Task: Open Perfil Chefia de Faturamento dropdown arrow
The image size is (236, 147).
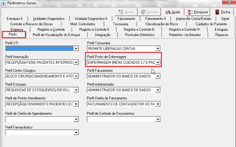Action: (x=158, y=104)
